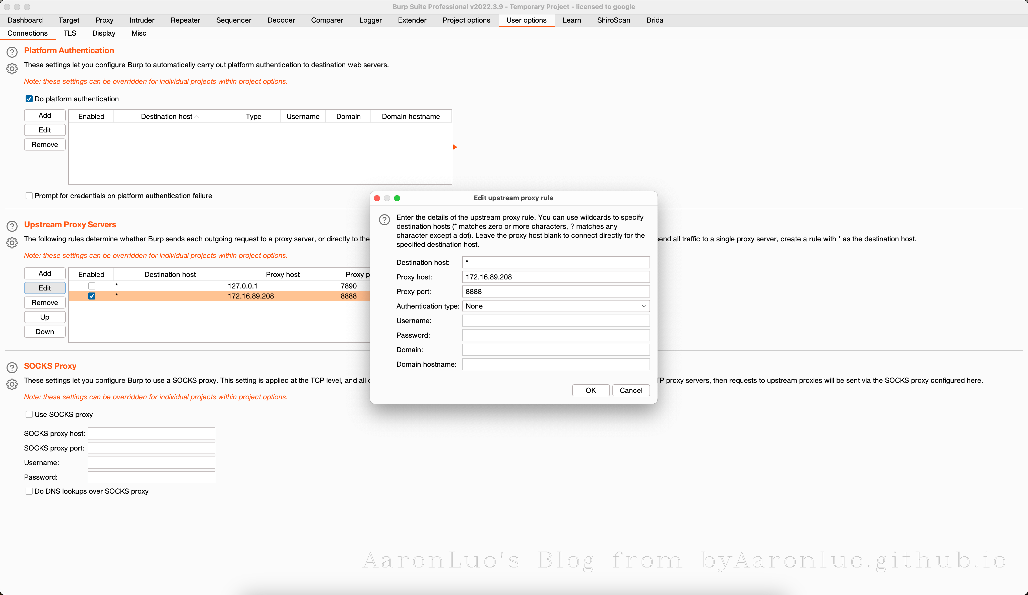
Task: Click Platform Authentication help question icon
Action: click(x=12, y=52)
